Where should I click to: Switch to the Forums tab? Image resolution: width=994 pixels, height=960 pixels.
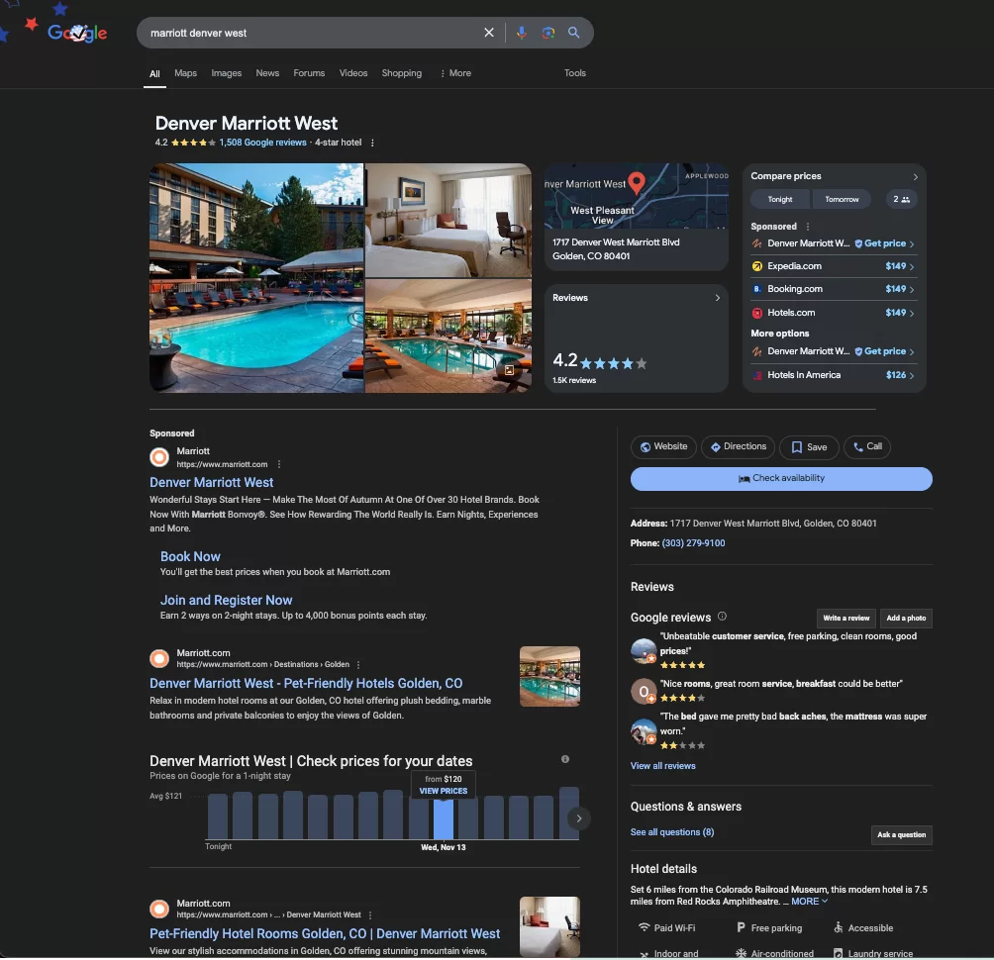pos(309,73)
